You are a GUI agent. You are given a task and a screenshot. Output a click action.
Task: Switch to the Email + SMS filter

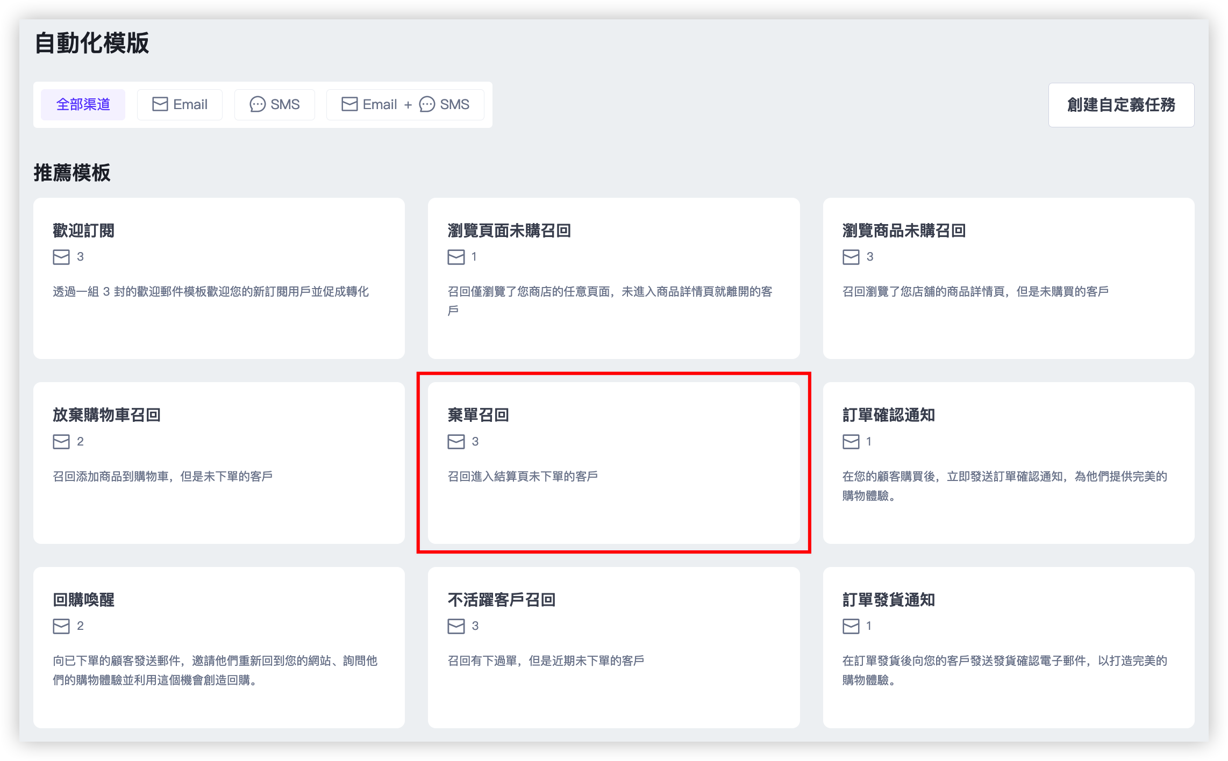[x=405, y=104]
